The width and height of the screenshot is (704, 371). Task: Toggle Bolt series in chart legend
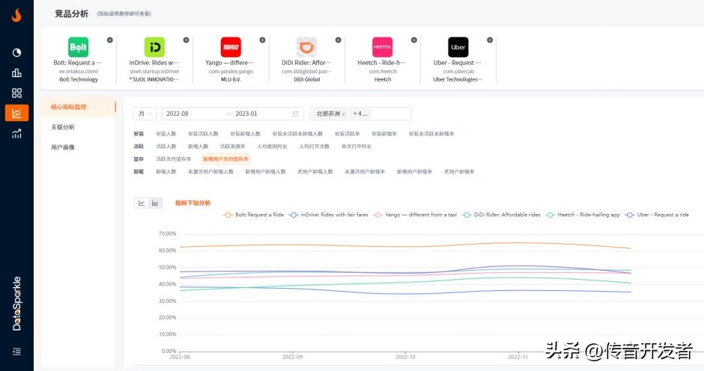pyautogui.click(x=254, y=215)
